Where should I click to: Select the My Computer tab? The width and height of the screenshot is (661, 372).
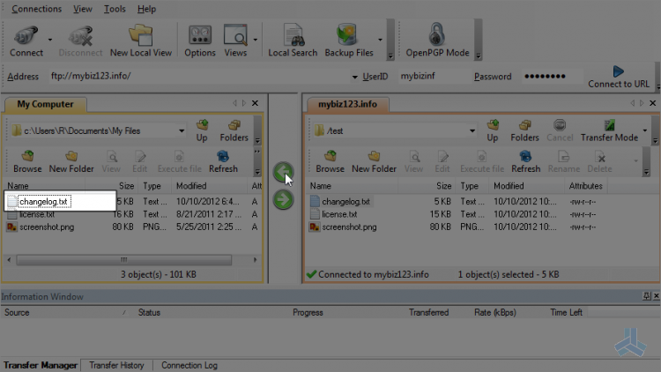[x=45, y=104]
